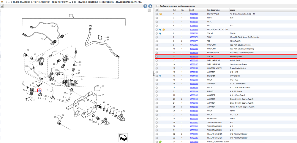The width and height of the screenshot is (297, 143).
Task: Click the plus icon on the SEAL row
Action: pyautogui.click(x=157, y=22)
